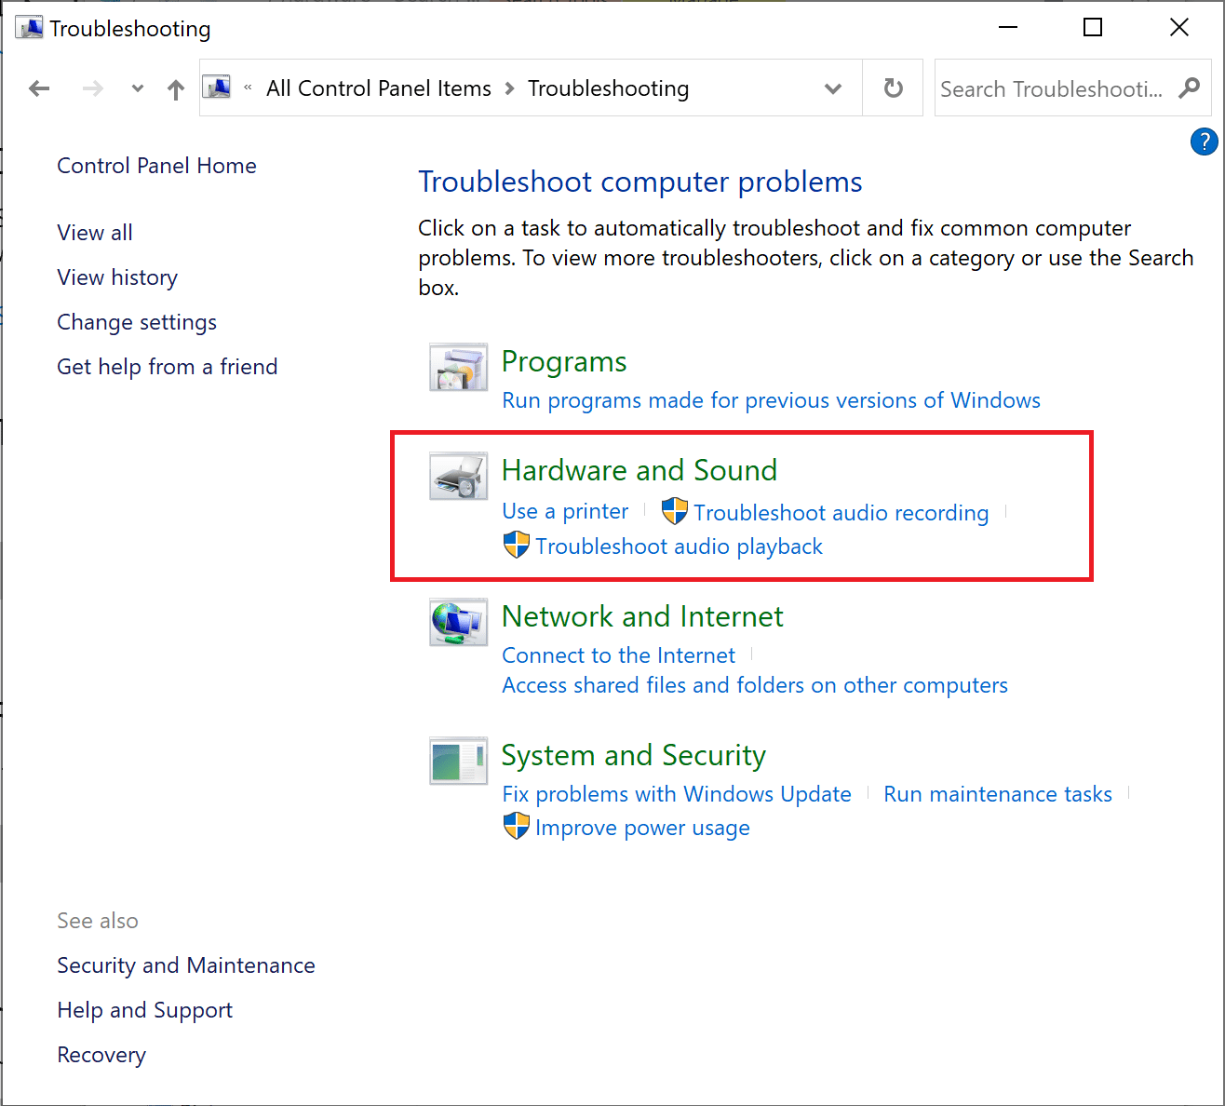Click the Control Panel icon in address bar
This screenshot has height=1106, width=1225.
(x=217, y=88)
